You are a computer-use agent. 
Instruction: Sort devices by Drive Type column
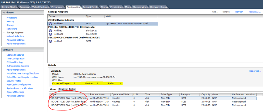point(170,94)
